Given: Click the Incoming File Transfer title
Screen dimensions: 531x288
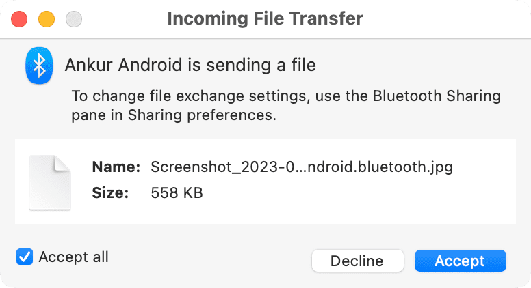Looking at the screenshot, I should pos(265,18).
